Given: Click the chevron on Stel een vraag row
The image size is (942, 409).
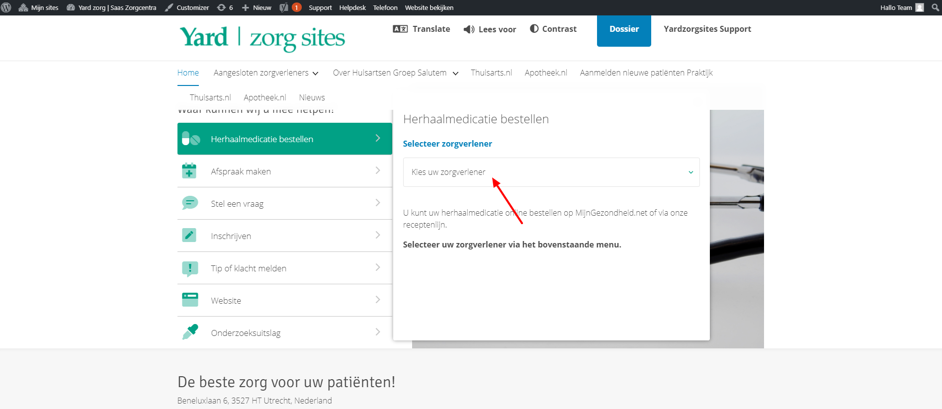Looking at the screenshot, I should 378,203.
